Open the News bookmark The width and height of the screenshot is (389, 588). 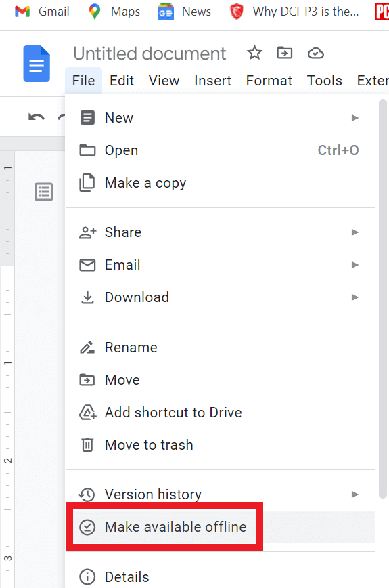click(x=184, y=12)
